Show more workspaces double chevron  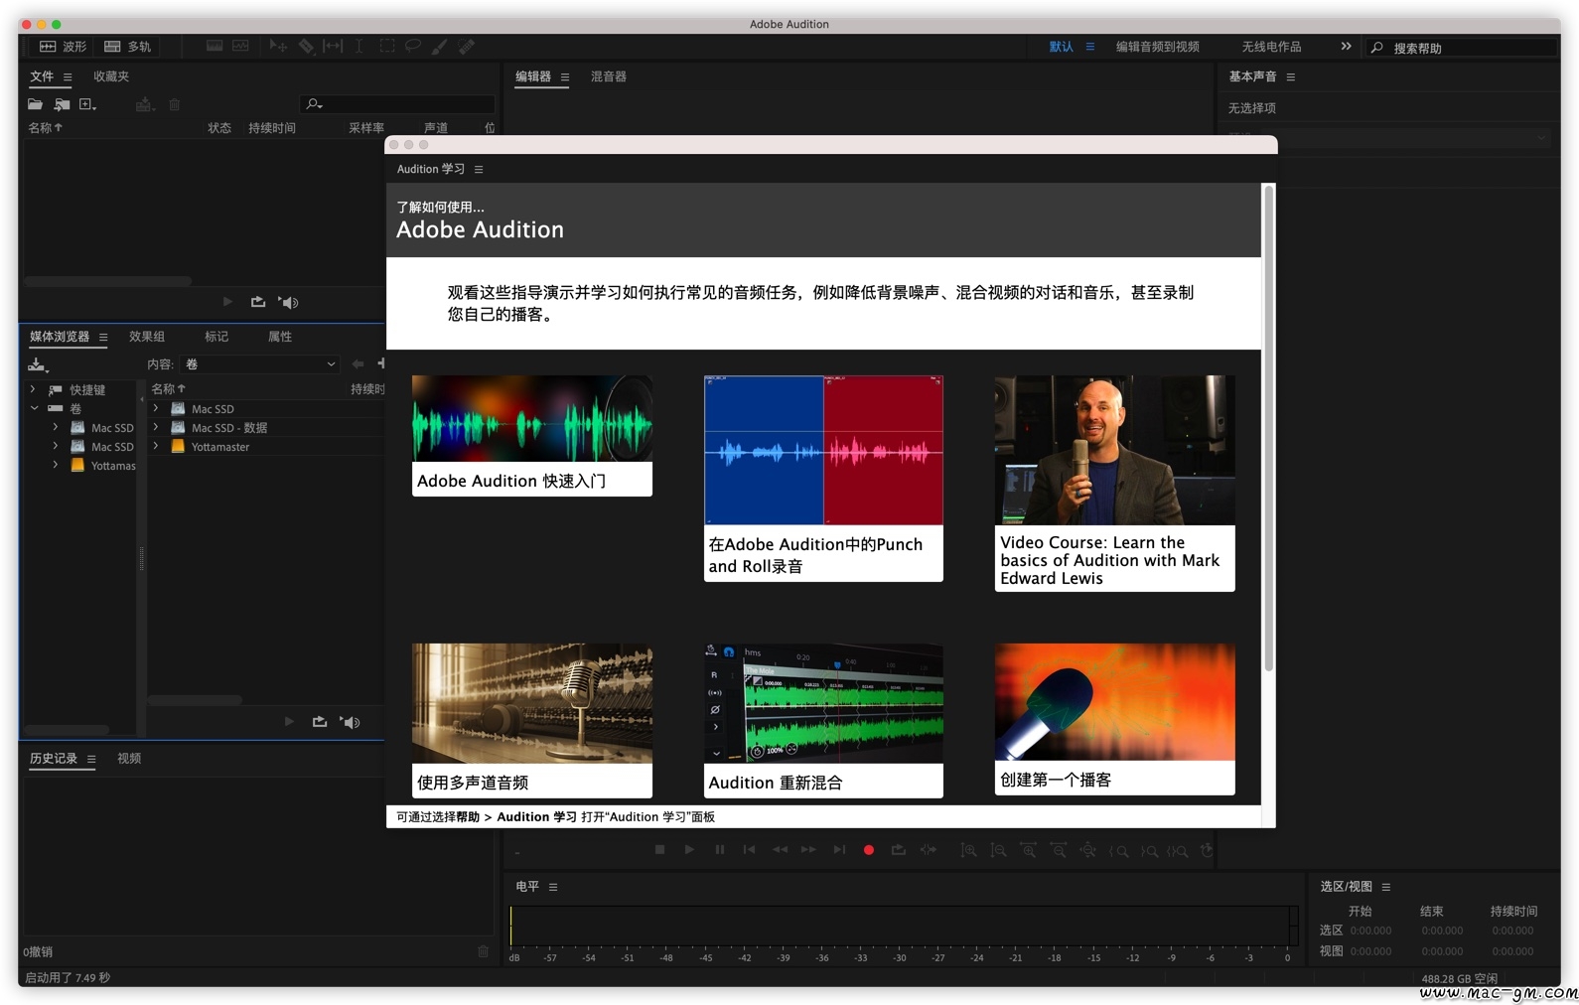[x=1346, y=46]
